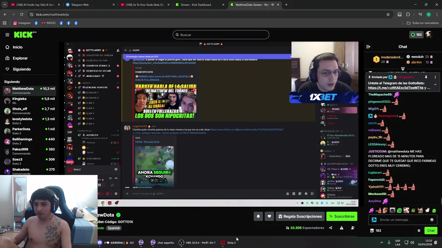Viewport: 442px width, 248px height.
Task: Click the Spanish language tag
Action: [114, 228]
